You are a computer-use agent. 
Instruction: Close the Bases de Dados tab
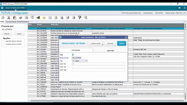coord(25,8)
